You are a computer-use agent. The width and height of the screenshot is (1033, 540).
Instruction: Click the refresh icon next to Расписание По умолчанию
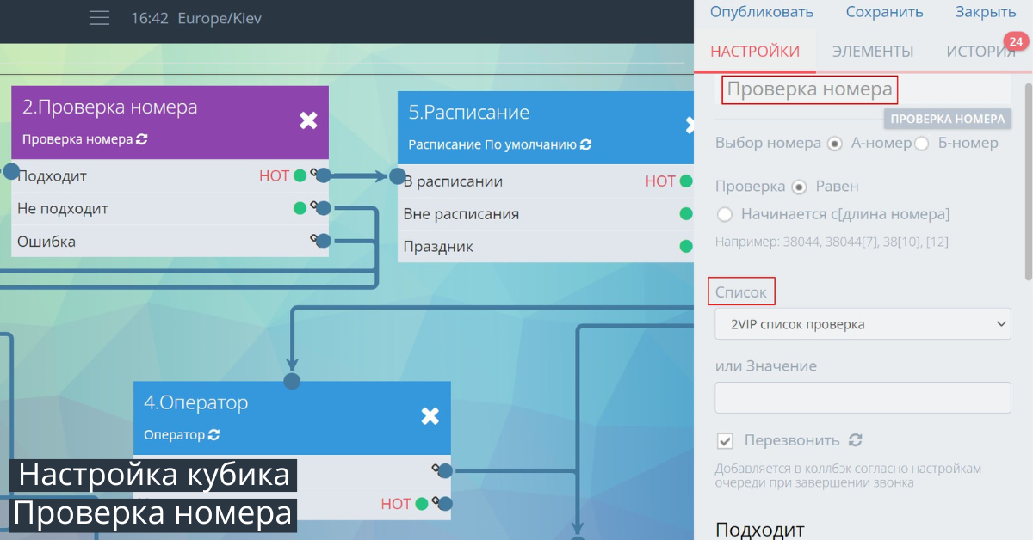pyautogui.click(x=586, y=145)
